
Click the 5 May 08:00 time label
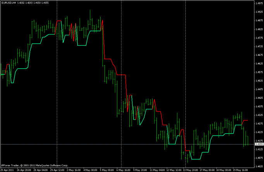click(x=107, y=170)
